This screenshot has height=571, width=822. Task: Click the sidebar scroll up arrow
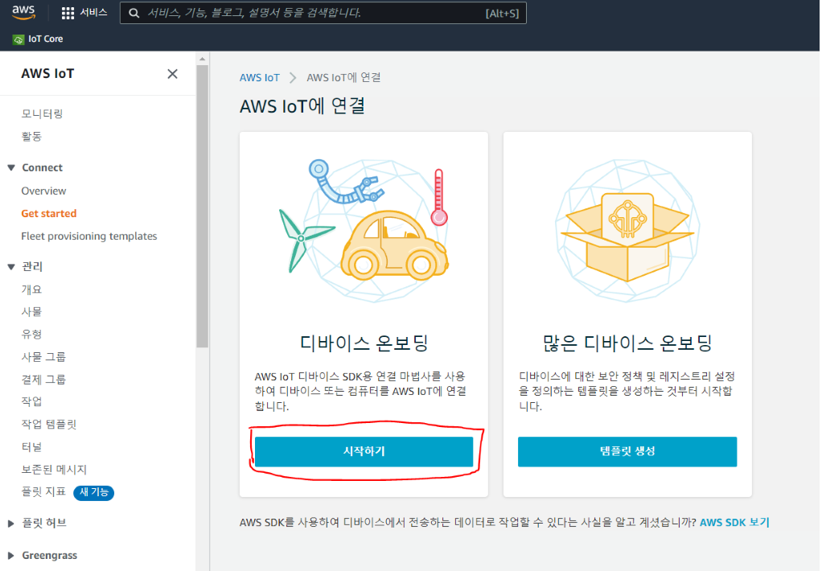(203, 60)
